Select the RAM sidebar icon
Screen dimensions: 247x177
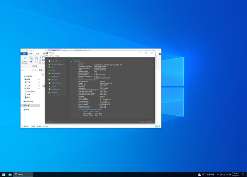tap(49, 70)
